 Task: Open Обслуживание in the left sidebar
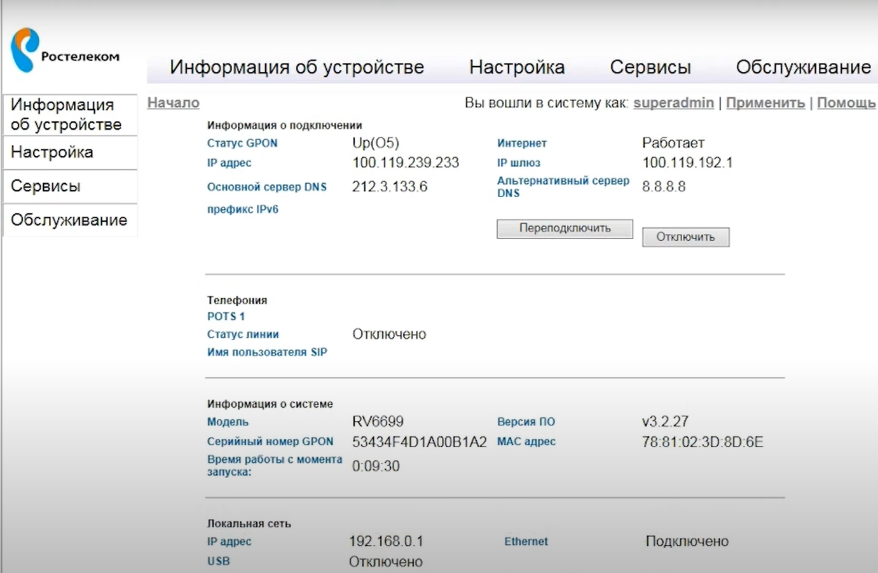(x=69, y=220)
